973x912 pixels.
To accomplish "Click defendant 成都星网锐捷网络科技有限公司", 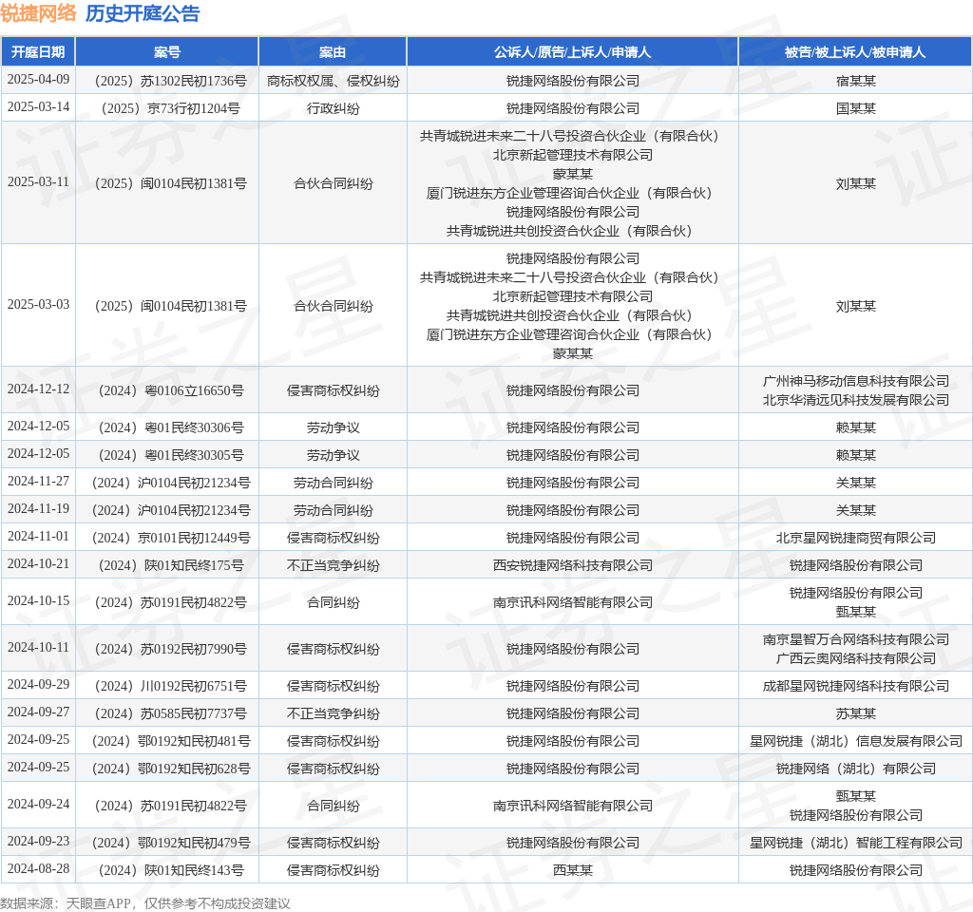I will pyautogui.click(x=856, y=686).
